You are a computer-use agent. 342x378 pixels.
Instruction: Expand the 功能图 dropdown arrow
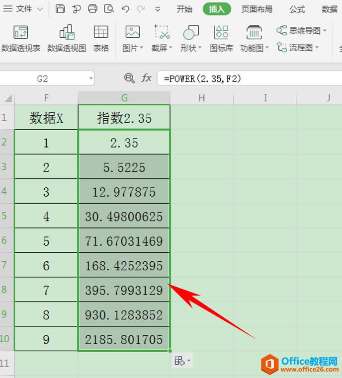[x=267, y=48]
